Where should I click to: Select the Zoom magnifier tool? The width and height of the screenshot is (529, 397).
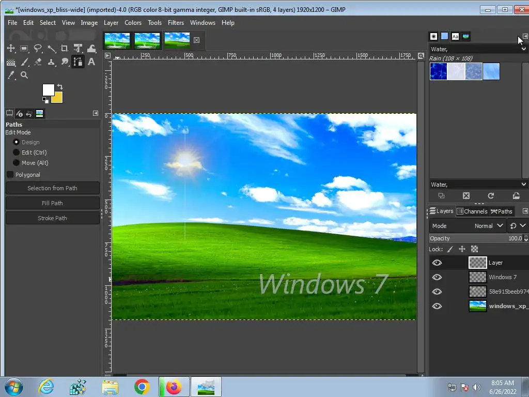(24, 75)
